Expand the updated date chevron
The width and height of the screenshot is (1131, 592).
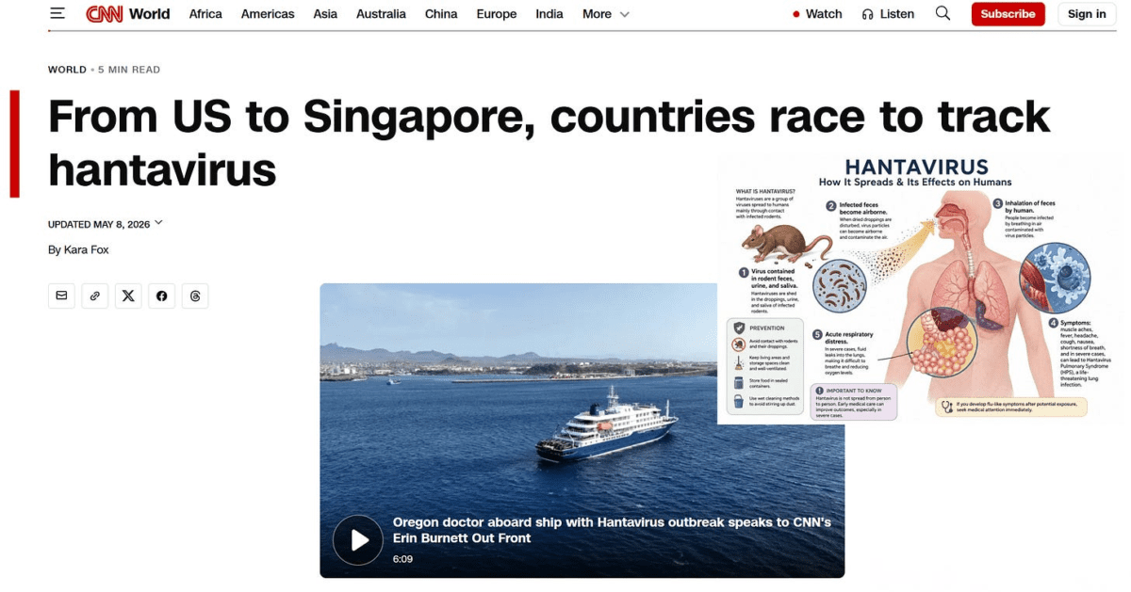click(x=158, y=223)
